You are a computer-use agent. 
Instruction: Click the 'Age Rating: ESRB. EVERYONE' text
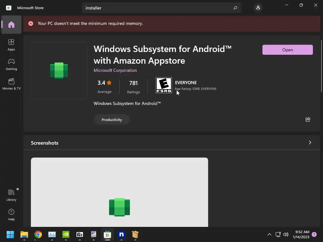pyautogui.click(x=196, y=89)
